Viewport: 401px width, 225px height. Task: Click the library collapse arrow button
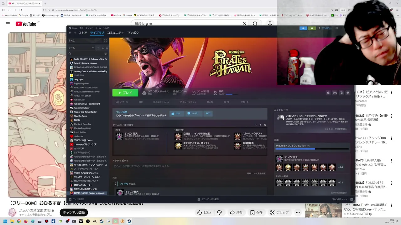[x=98, y=48]
